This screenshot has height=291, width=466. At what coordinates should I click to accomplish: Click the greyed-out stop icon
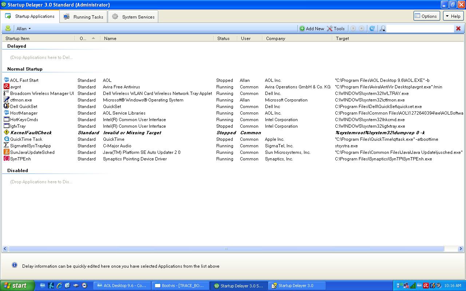(x=362, y=28)
